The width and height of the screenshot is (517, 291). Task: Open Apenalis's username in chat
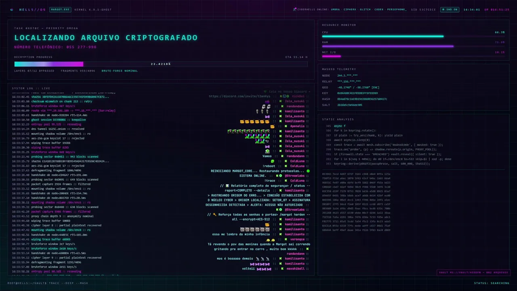tap(297, 126)
